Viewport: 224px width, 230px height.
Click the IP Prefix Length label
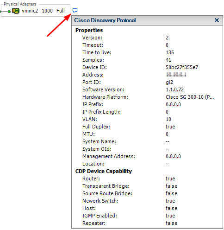point(101,112)
